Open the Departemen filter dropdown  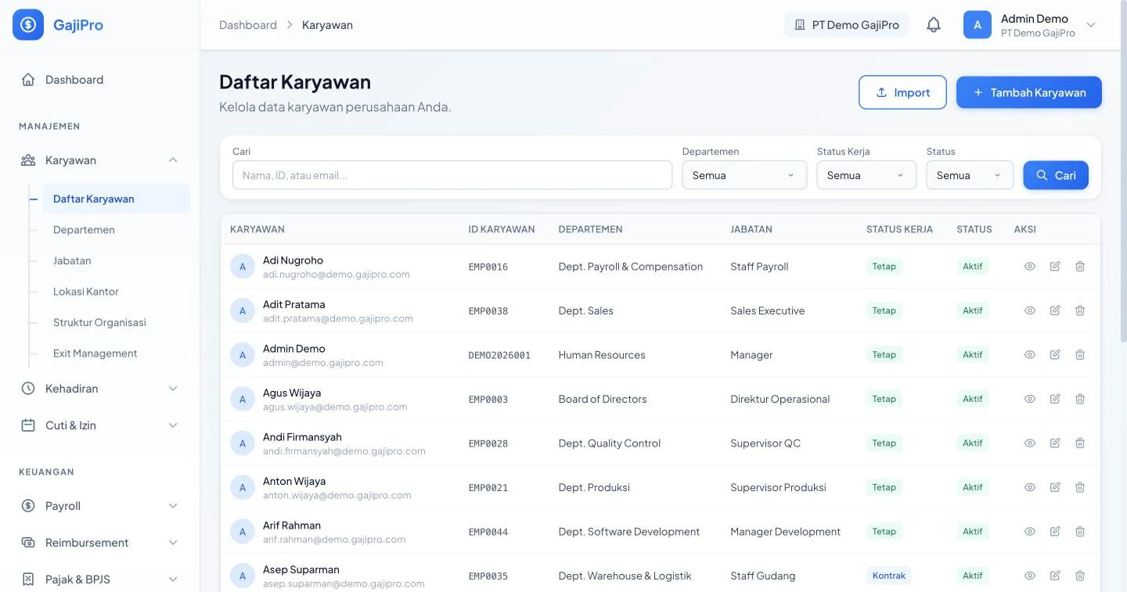pyautogui.click(x=744, y=175)
